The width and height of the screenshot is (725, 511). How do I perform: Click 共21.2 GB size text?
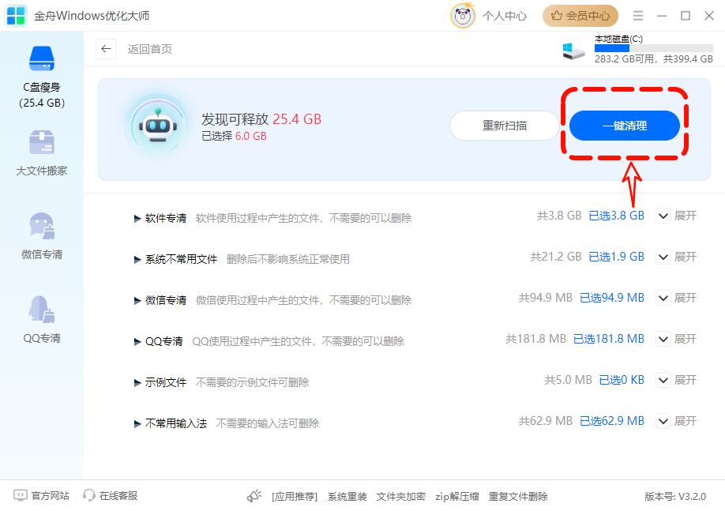tap(556, 257)
